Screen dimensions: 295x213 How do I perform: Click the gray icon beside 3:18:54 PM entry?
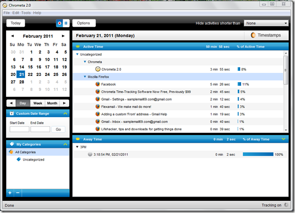(x=90, y=154)
